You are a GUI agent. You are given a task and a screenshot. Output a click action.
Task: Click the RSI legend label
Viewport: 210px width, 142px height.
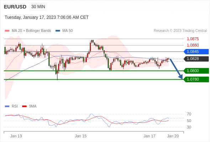(15, 106)
